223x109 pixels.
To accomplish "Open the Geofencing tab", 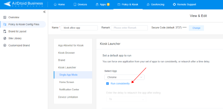I will [x=156, y=4].
